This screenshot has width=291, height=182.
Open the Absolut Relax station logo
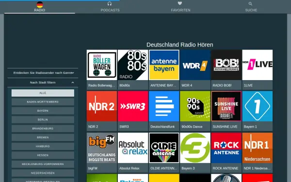[x=133, y=148]
